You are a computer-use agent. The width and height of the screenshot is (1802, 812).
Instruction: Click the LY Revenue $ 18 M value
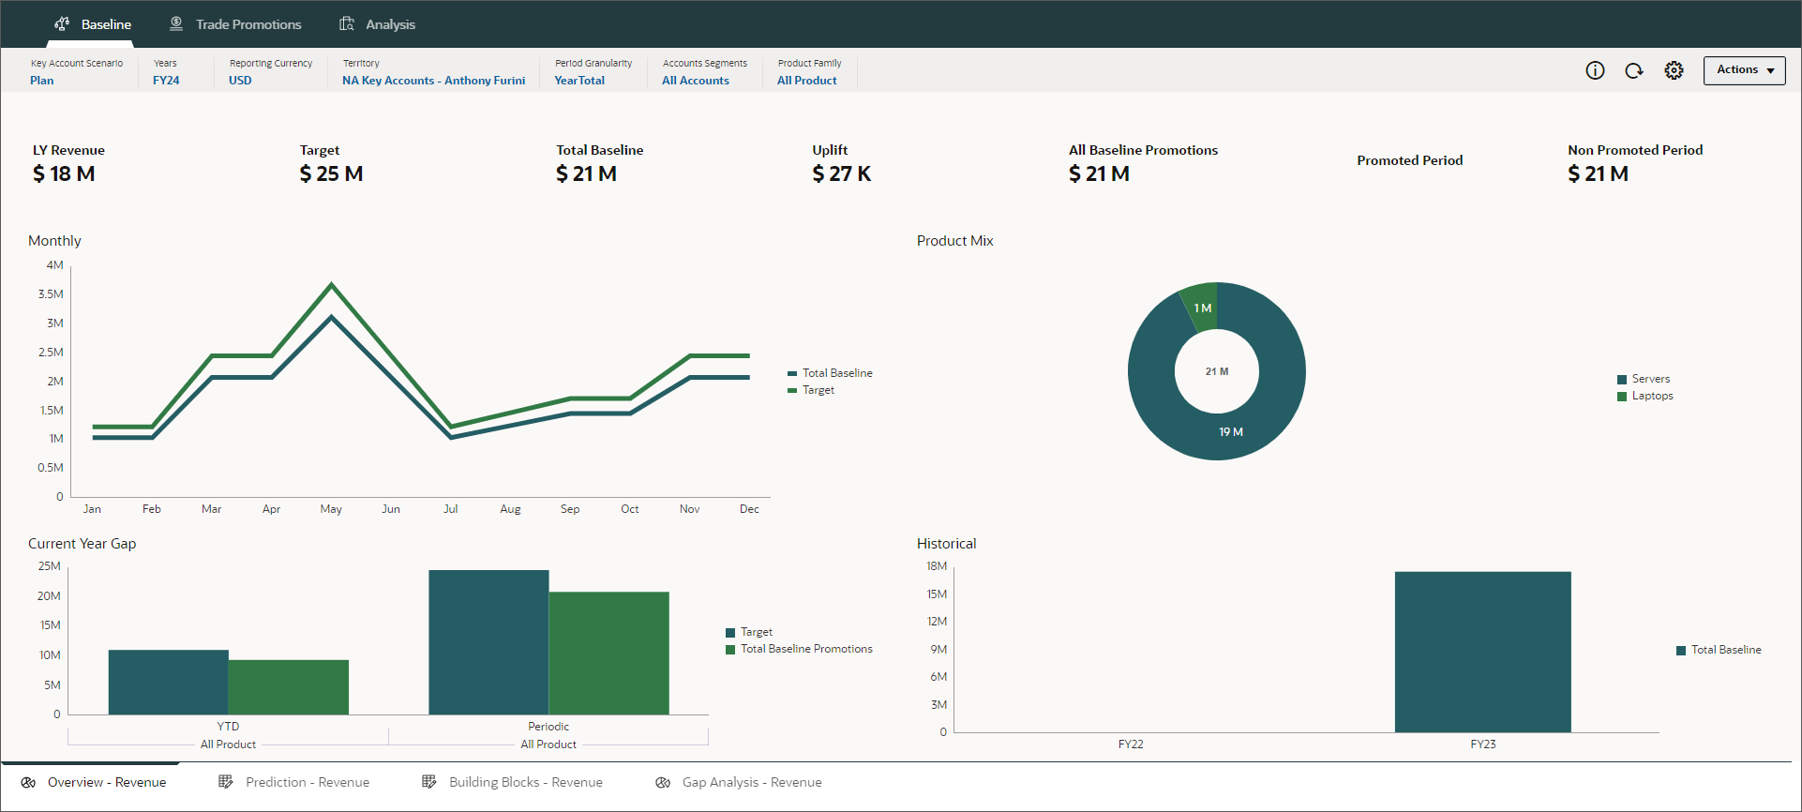64,173
